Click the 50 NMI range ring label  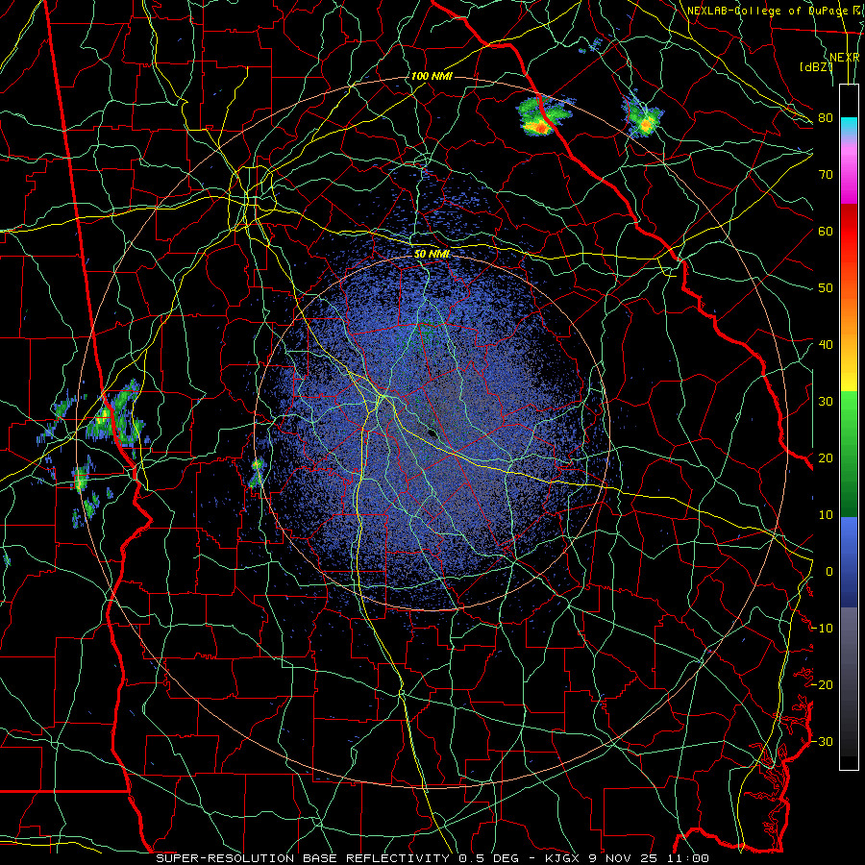(x=432, y=254)
